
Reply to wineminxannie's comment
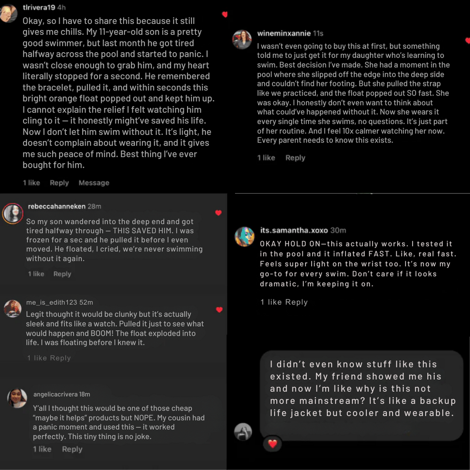(x=295, y=157)
